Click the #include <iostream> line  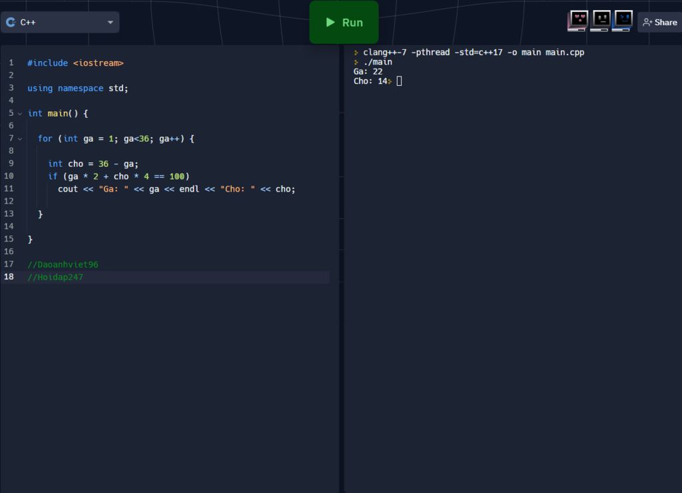pyautogui.click(x=75, y=63)
